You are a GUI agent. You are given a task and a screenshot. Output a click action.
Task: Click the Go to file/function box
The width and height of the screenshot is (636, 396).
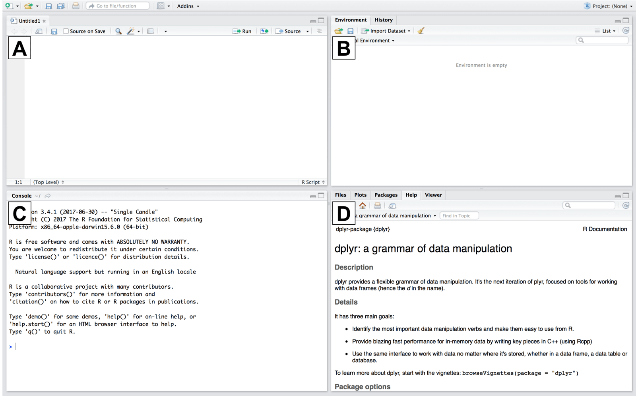(x=118, y=6)
